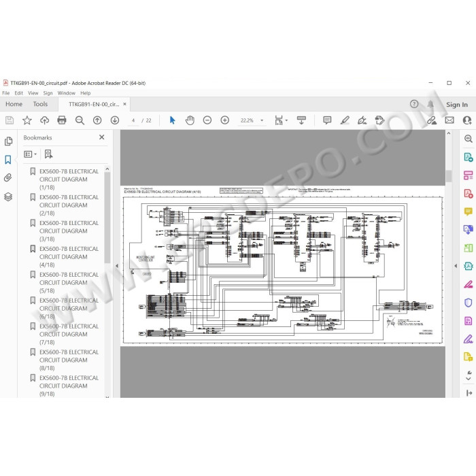The width and height of the screenshot is (476, 476).
Task: Open Protect shield tool in right pane
Action: tap(468, 303)
